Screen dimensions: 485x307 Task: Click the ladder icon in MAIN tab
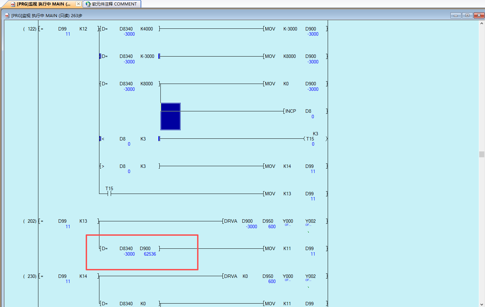point(13,4)
